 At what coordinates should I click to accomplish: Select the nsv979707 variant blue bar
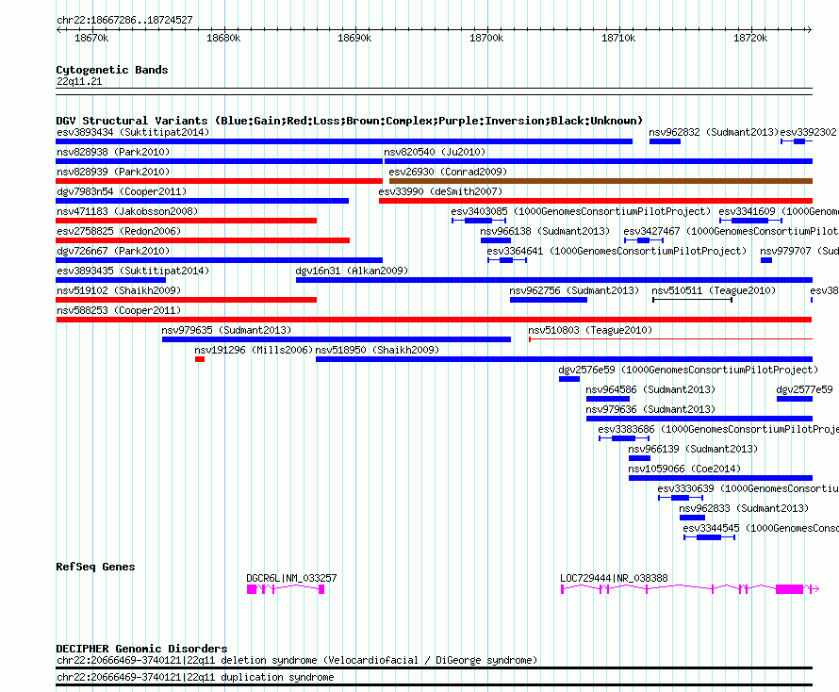[766, 260]
